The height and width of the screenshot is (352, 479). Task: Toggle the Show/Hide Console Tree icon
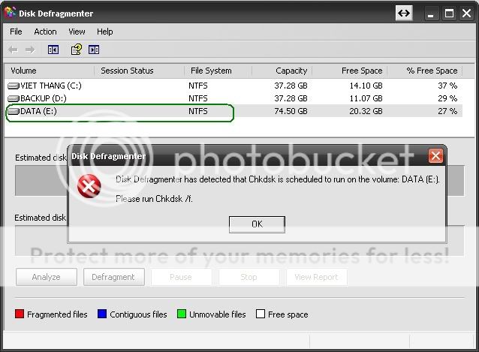(53, 50)
